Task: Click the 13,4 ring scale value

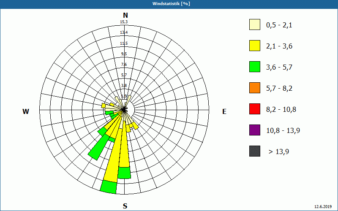Action: [124, 32]
